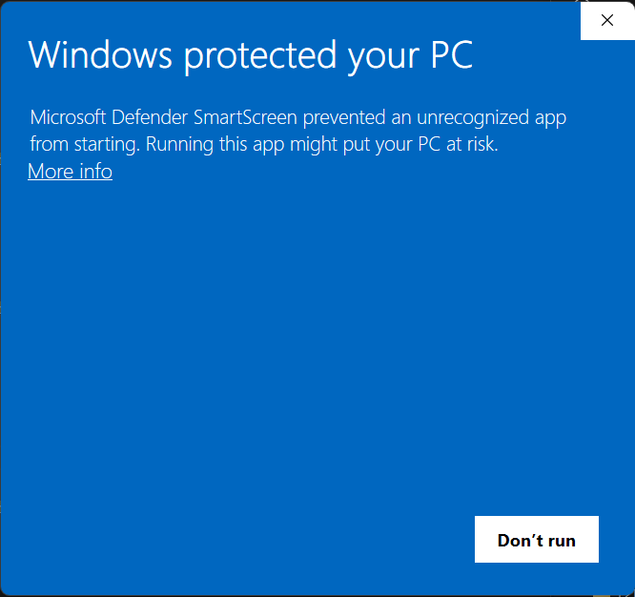Exit the Windows protected your PC window
The height and width of the screenshot is (597, 635).
click(606, 20)
